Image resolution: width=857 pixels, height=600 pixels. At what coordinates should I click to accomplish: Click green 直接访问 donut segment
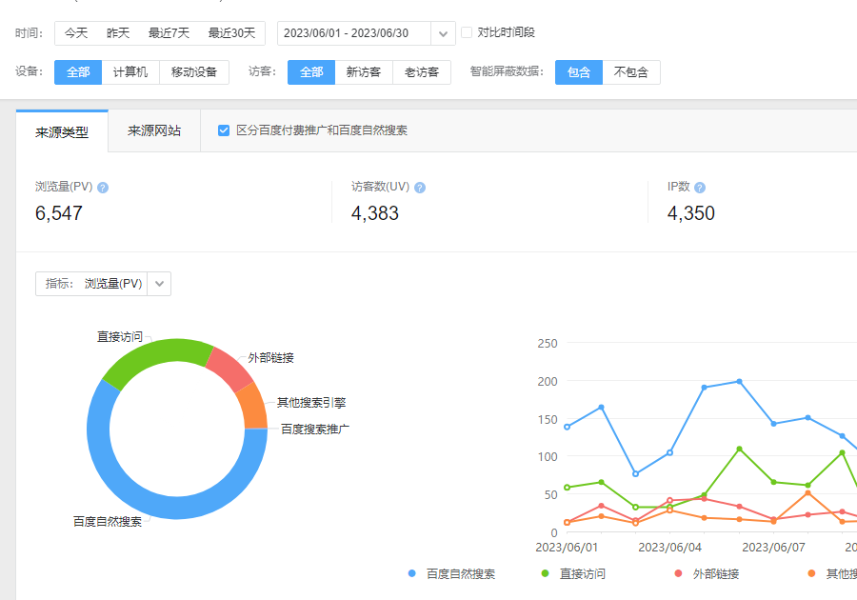point(153,352)
